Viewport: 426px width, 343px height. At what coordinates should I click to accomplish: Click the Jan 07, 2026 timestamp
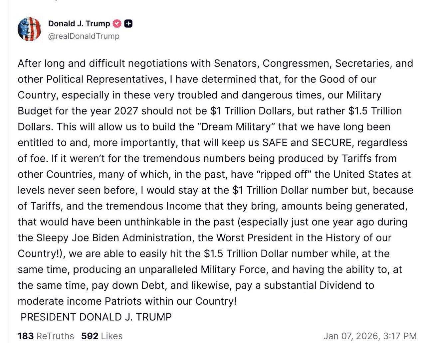point(370,336)
